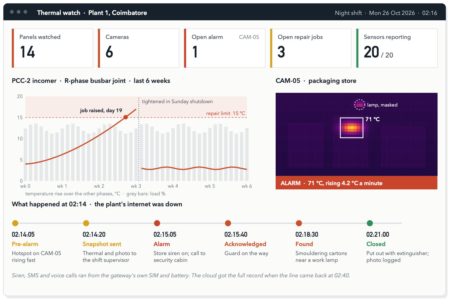Image resolution: width=449 pixels, height=301 pixels.
Task: Select the Acknowledged timeline dot
Action: coord(228,223)
